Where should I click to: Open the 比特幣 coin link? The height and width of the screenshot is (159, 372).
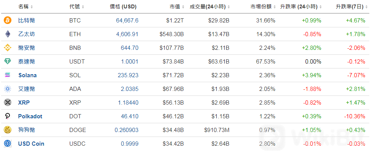click(x=27, y=21)
